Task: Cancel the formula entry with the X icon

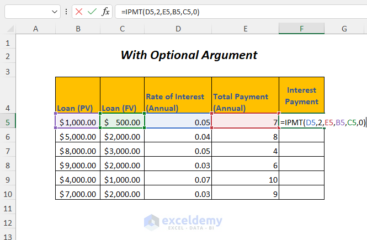Action: tap(79, 12)
